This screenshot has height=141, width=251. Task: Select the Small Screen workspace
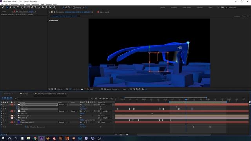(187, 7)
